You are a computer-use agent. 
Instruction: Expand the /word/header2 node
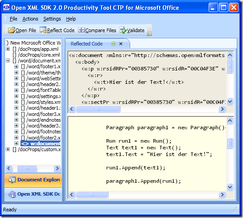(16, 84)
